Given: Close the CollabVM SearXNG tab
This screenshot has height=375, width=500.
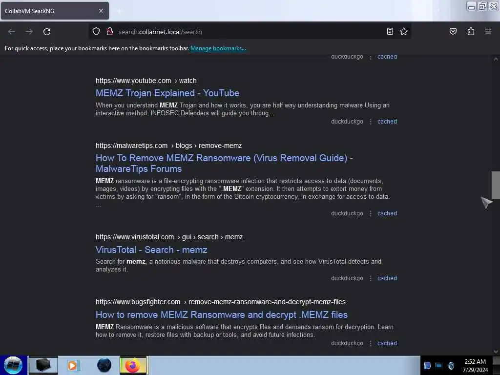Looking at the screenshot, I should (101, 11).
